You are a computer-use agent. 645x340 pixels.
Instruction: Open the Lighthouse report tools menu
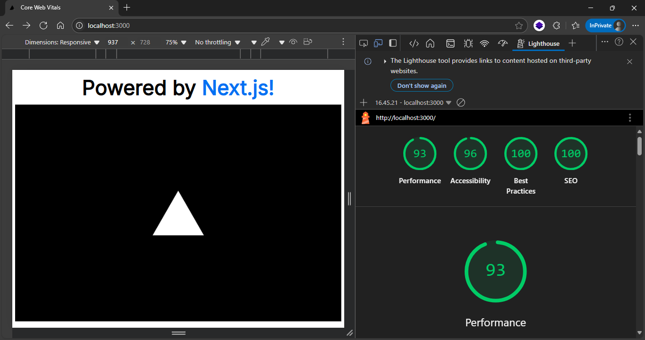click(x=630, y=118)
